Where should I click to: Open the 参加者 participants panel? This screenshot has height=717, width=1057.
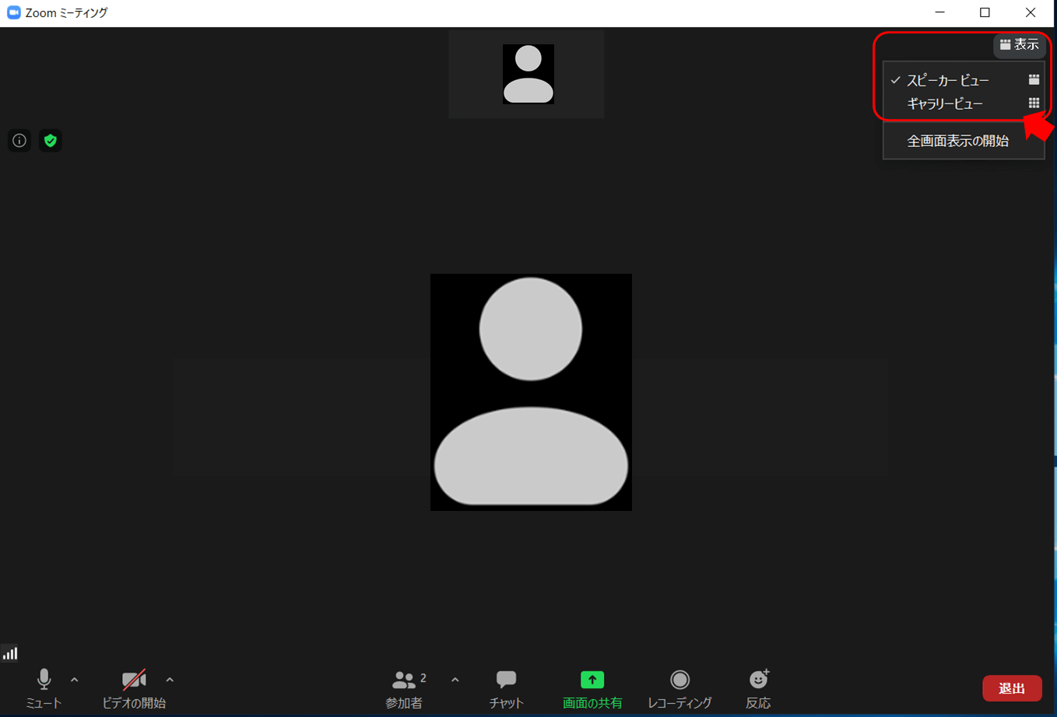[x=405, y=687]
